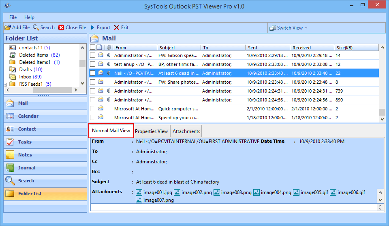Click the Search magnifier in the toolbar
The width and height of the screenshot is (389, 226).
tap(36, 27)
